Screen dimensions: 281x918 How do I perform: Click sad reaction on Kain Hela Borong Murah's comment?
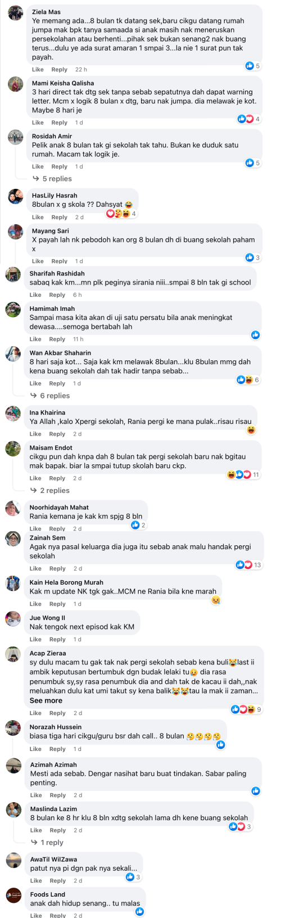[x=215, y=600]
